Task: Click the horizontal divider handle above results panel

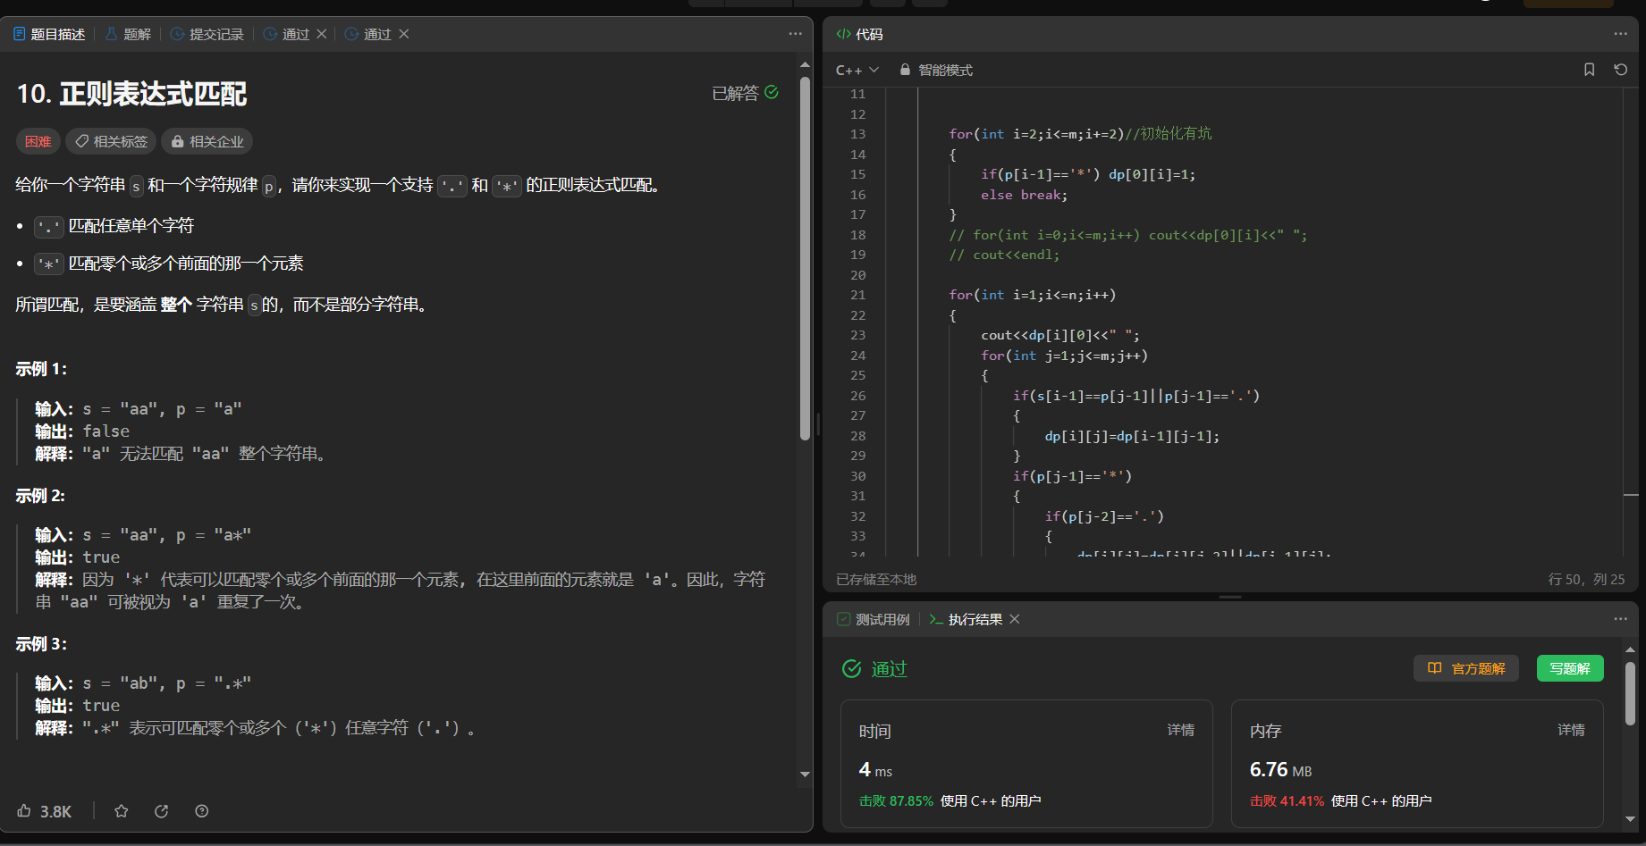Action: pyautogui.click(x=1230, y=596)
